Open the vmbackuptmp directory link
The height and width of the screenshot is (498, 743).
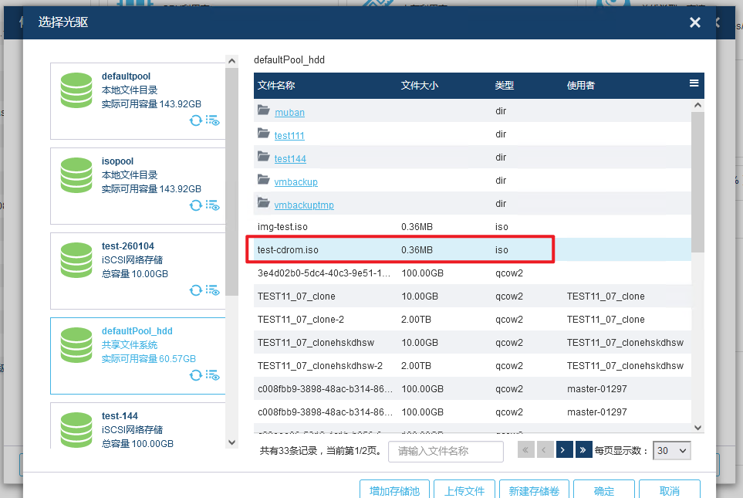coord(304,205)
